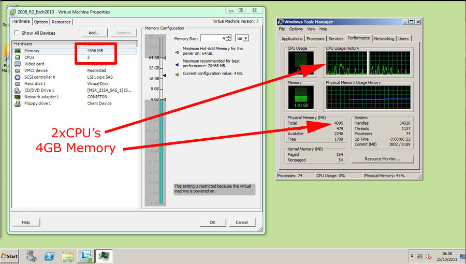Select the Hard disk 1 icon
Viewport: 466px width, 264px height.
pos(18,84)
